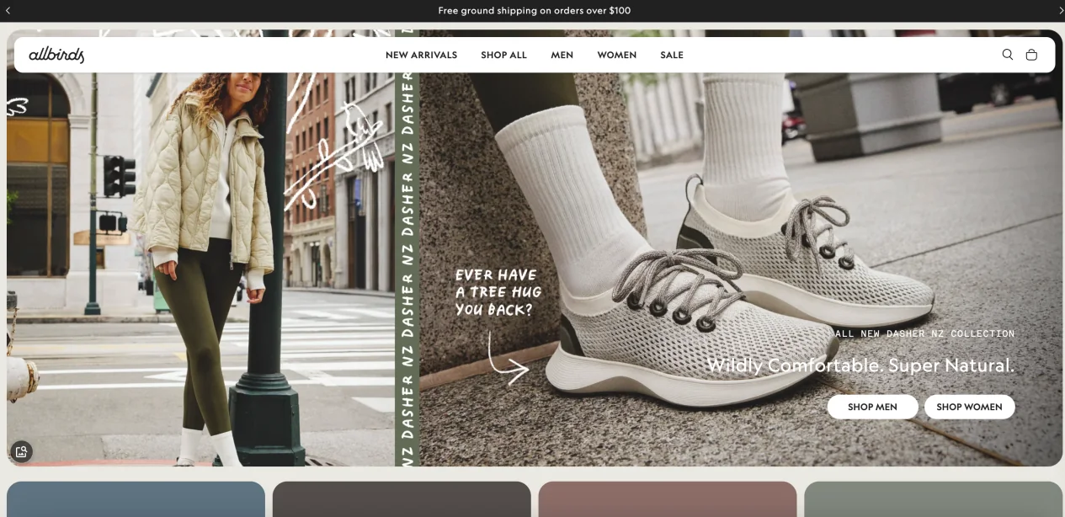This screenshot has height=517, width=1065.
Task: Go to the Sale menu item
Action: point(672,55)
